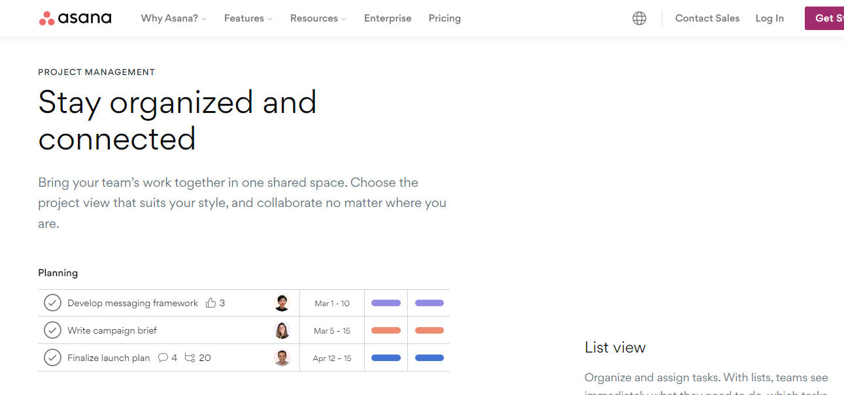Click the Asana logo
The image size is (844, 395).
click(x=75, y=18)
